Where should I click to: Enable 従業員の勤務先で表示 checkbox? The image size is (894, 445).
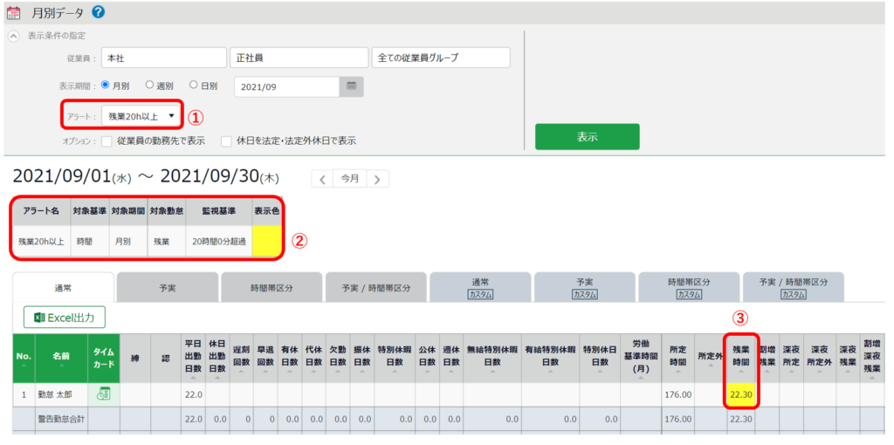pos(107,141)
